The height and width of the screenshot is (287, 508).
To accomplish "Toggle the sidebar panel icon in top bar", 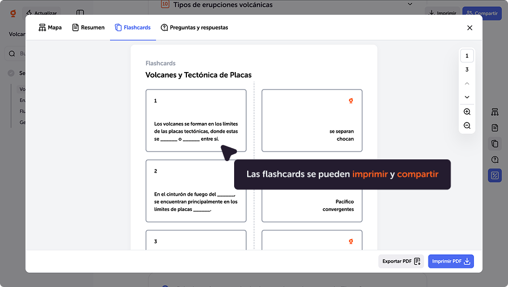I will 80,13.
